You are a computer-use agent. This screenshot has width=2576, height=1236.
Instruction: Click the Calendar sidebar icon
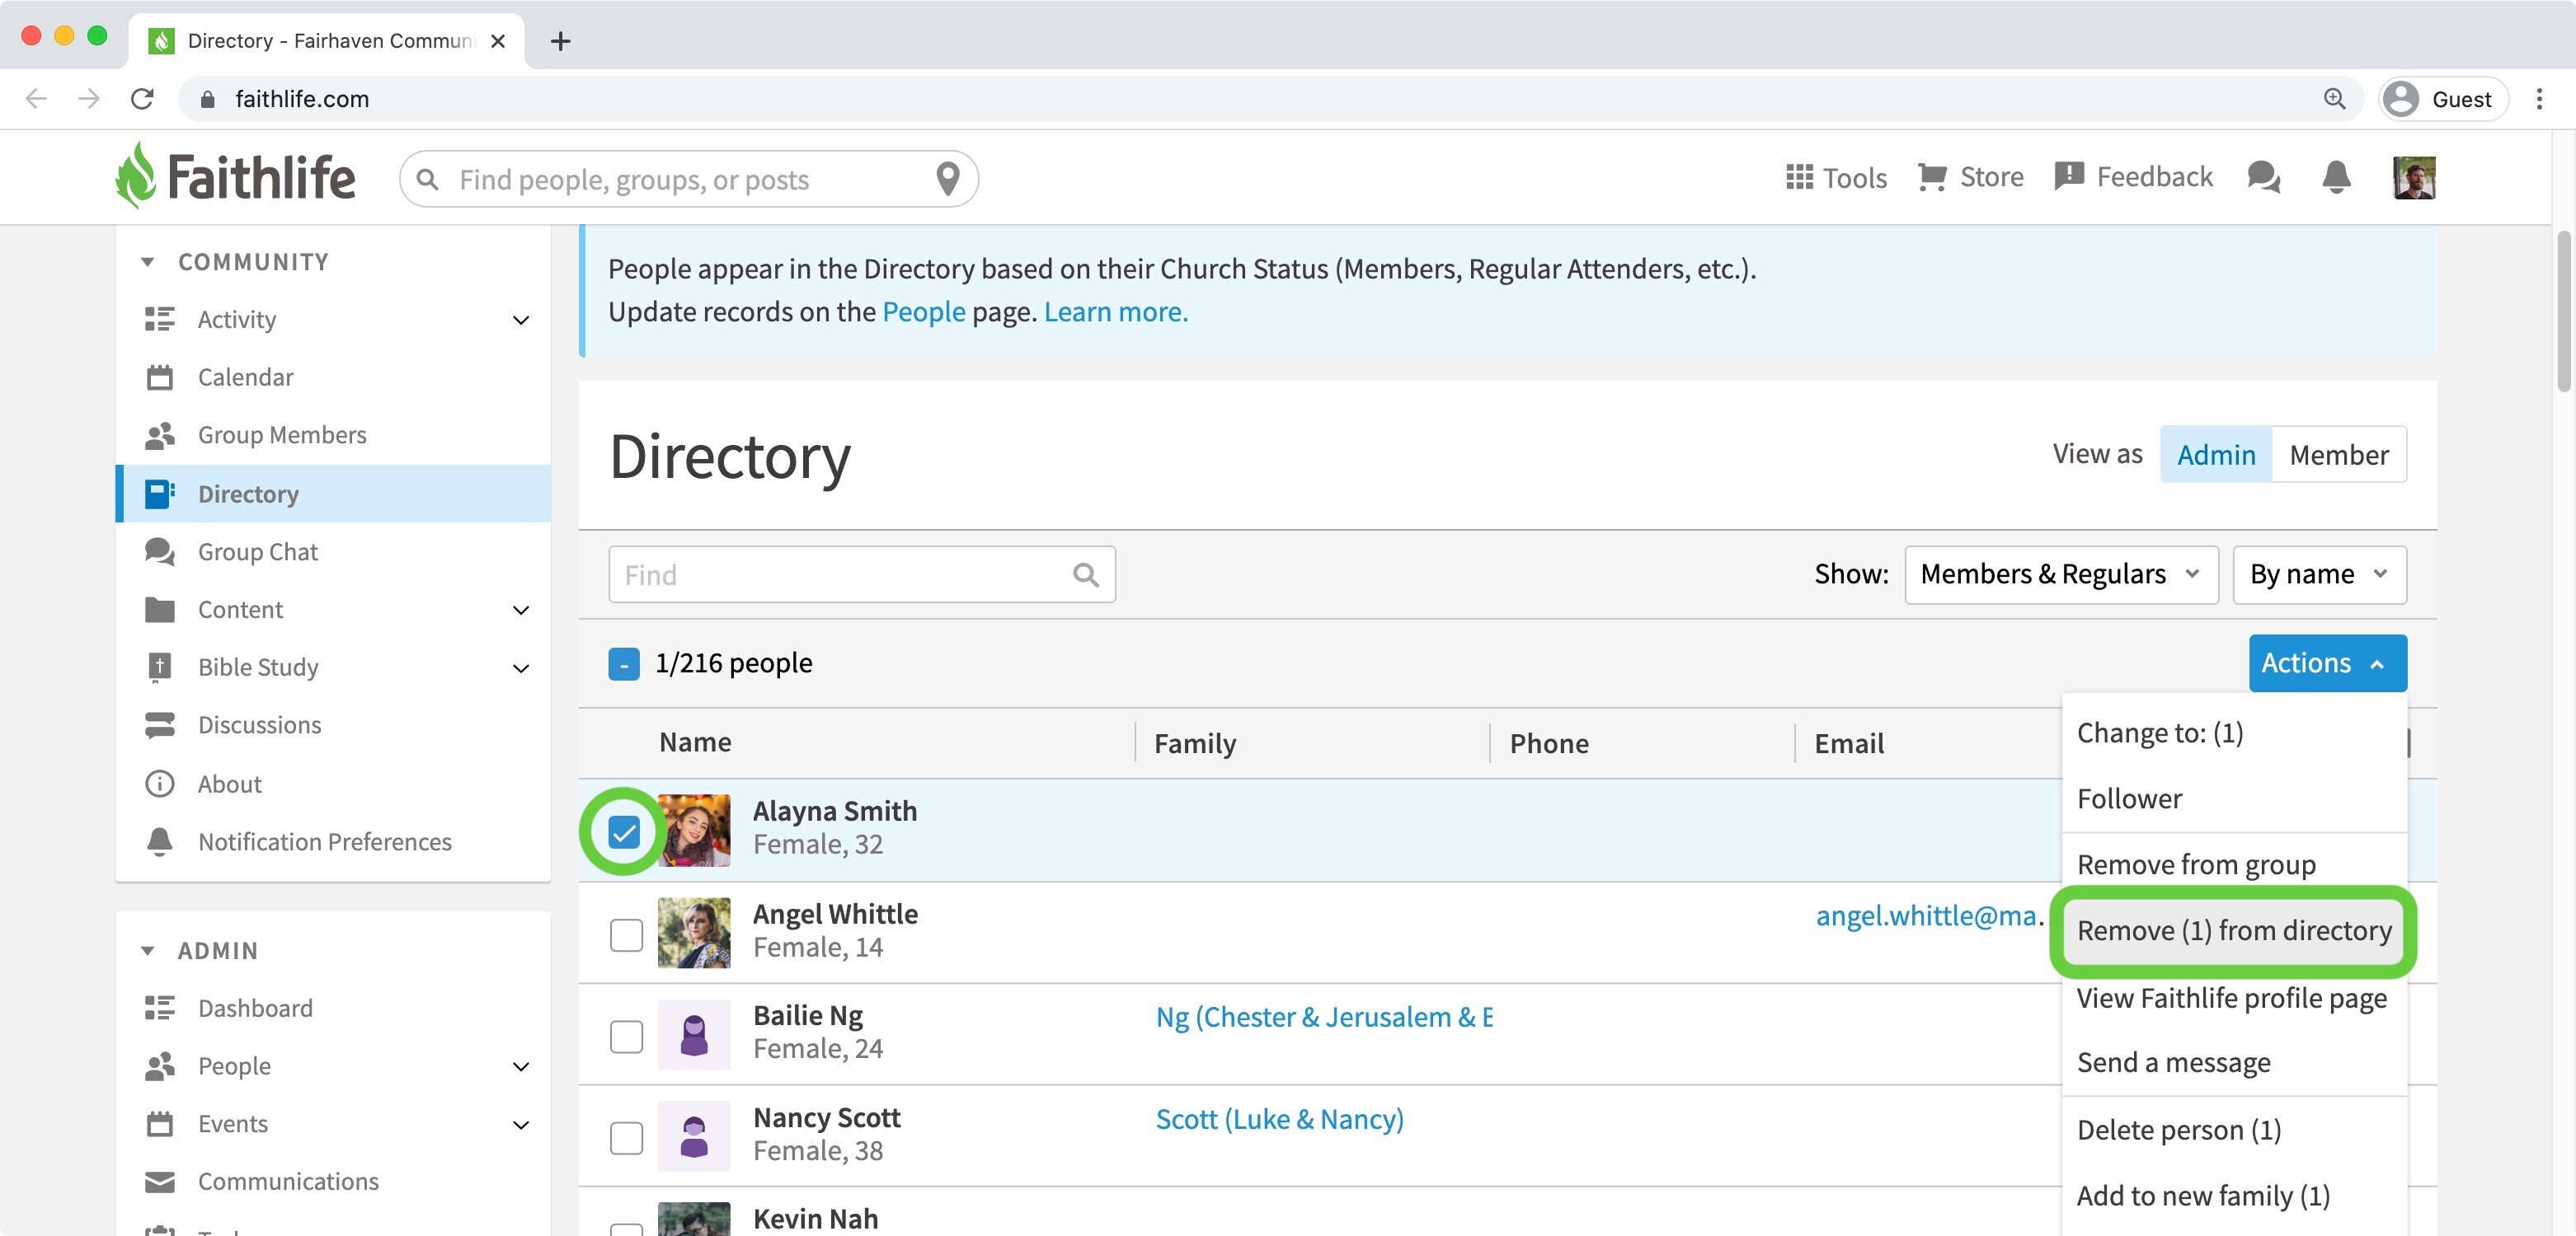[x=160, y=377]
